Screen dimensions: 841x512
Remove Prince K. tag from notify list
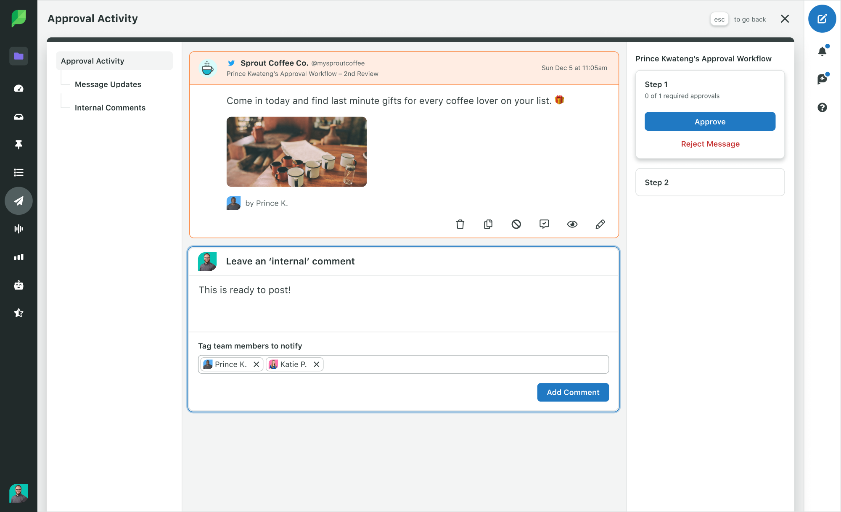257,364
